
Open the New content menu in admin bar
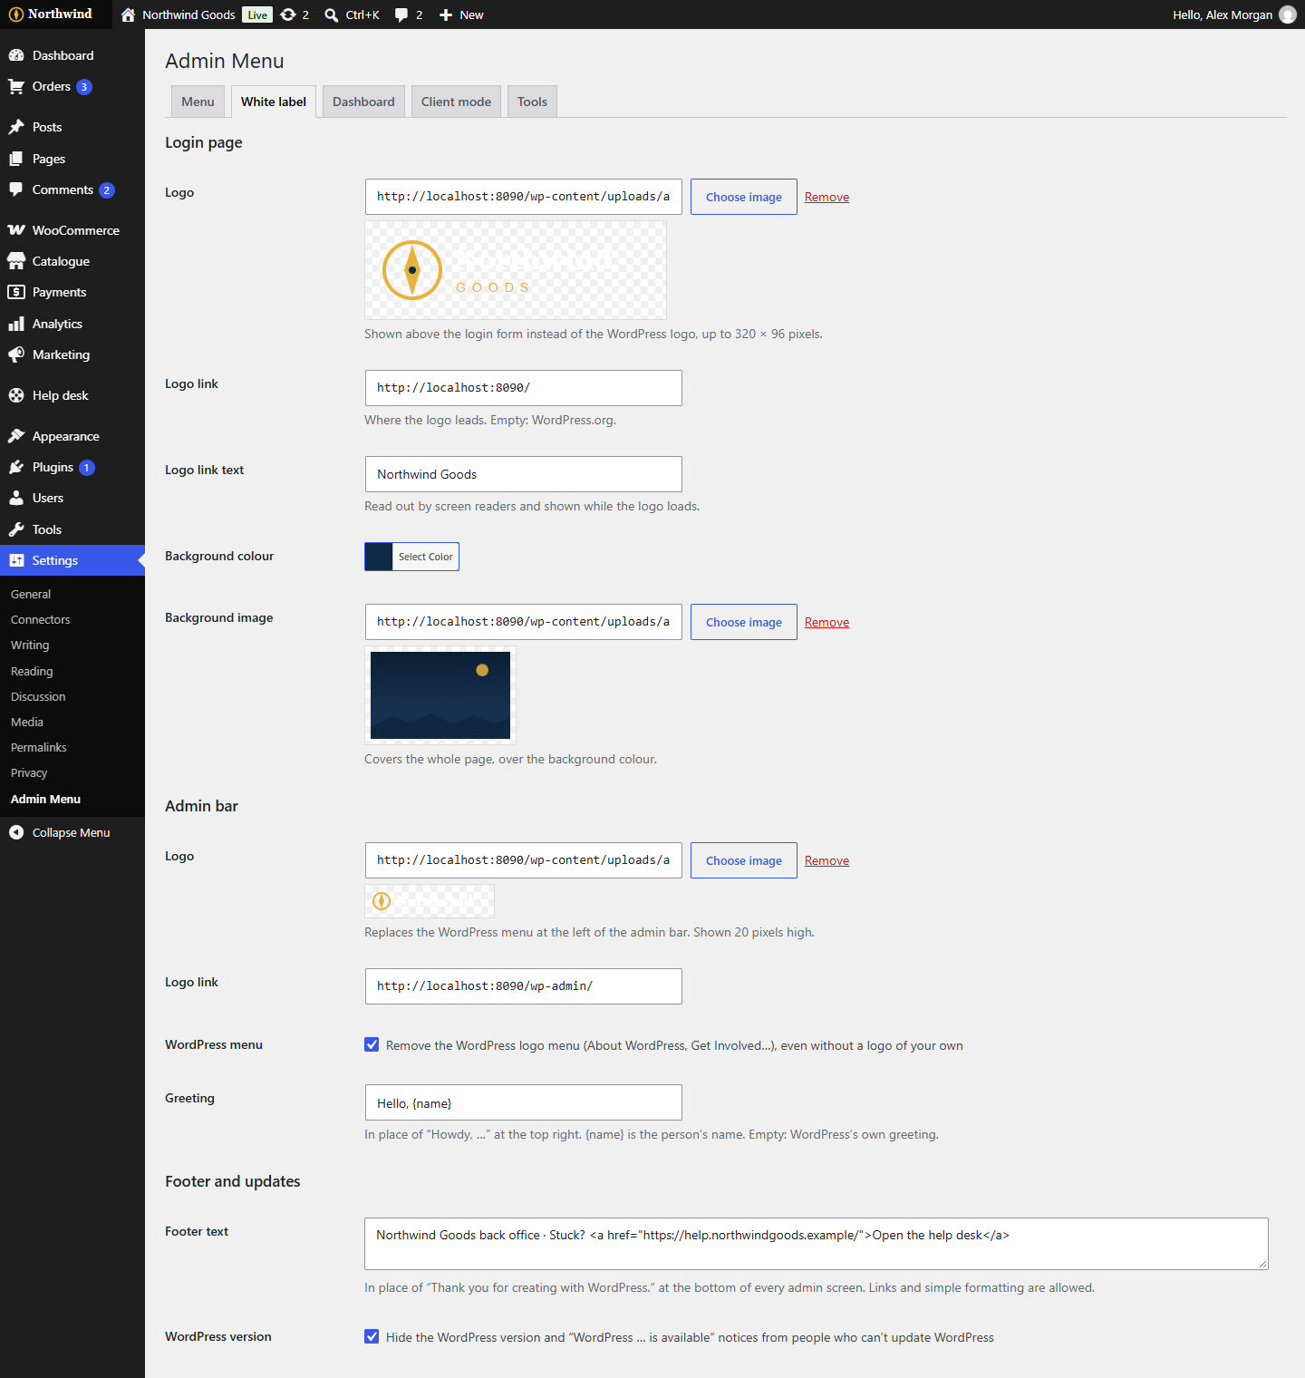[461, 15]
